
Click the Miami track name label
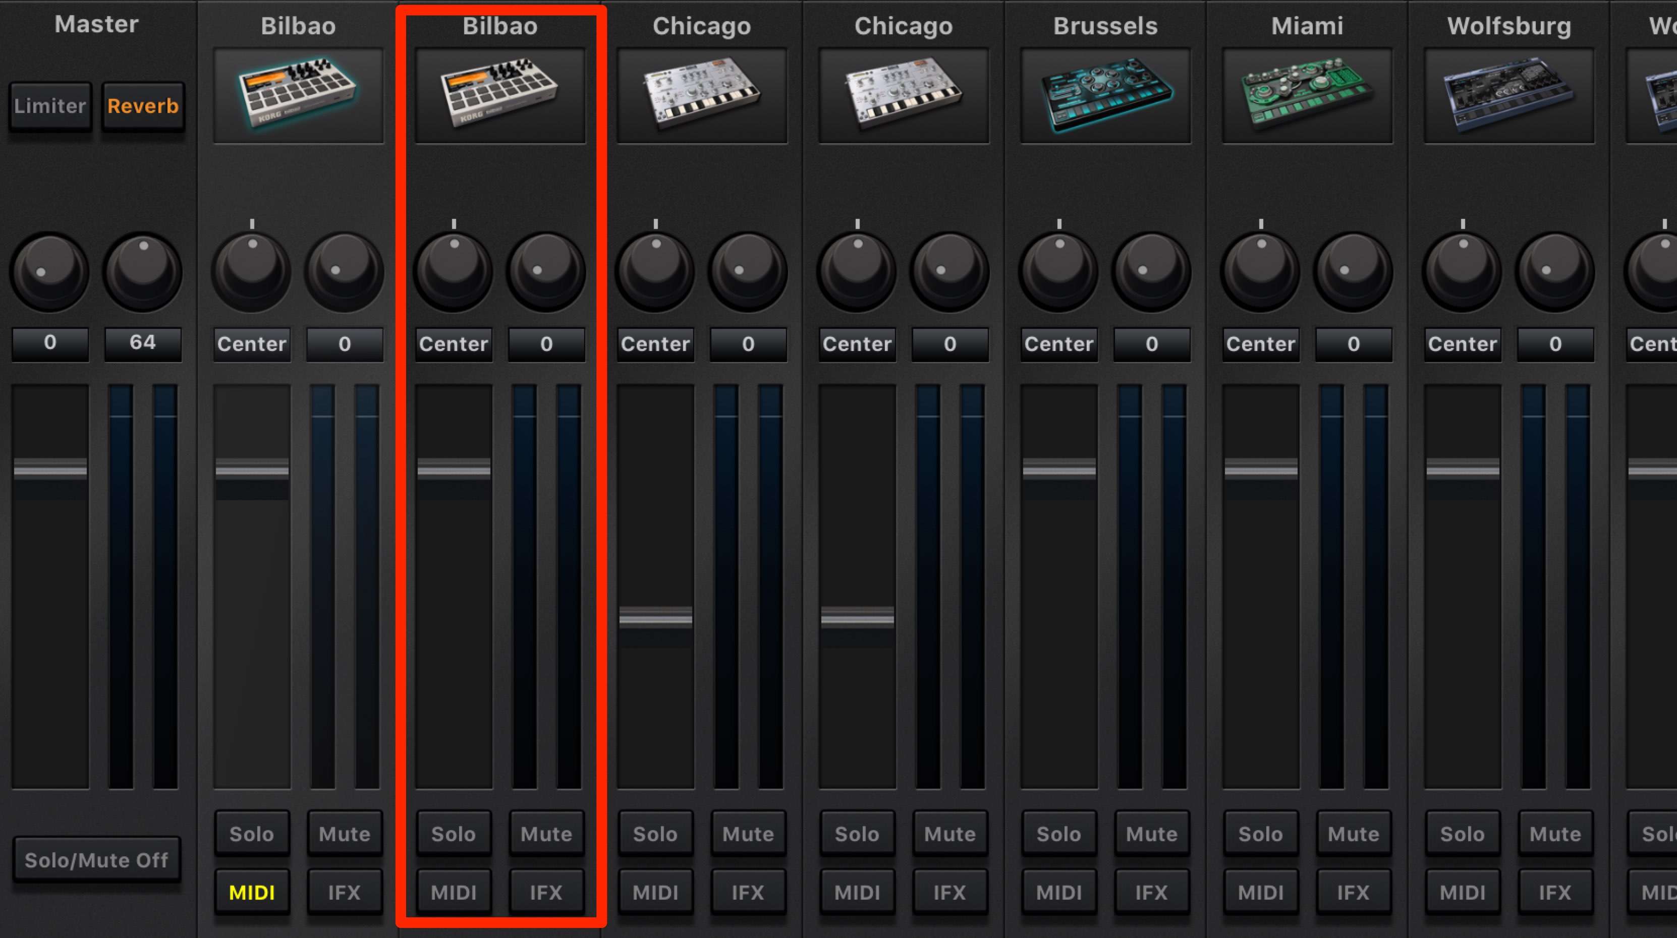(1307, 26)
